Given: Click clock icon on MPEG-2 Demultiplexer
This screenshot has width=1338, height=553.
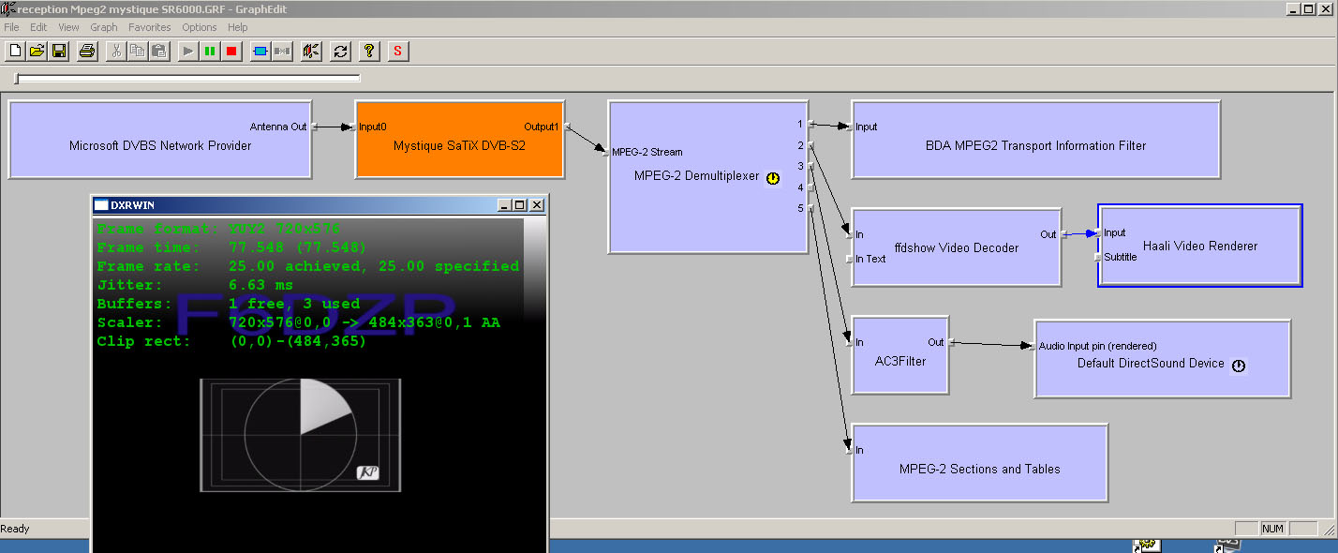Looking at the screenshot, I should click(773, 178).
